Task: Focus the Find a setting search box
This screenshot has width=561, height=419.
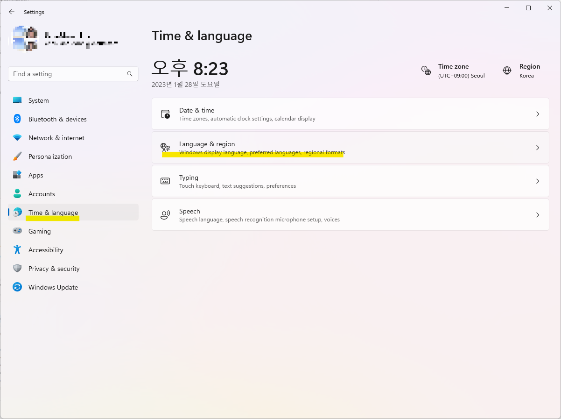Action: pos(73,74)
